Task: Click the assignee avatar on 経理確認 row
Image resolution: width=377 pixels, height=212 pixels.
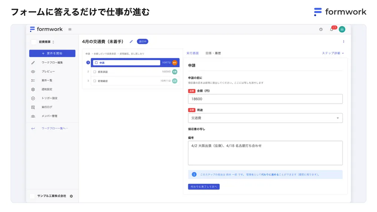Action: tap(175, 81)
